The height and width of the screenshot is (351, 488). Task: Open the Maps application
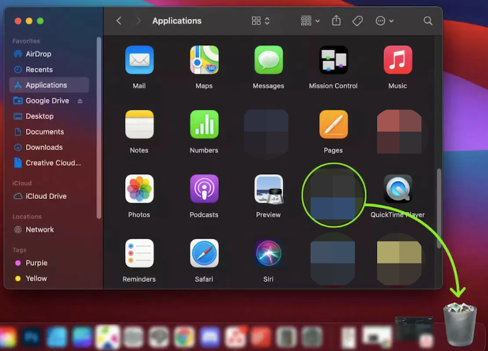coord(204,60)
